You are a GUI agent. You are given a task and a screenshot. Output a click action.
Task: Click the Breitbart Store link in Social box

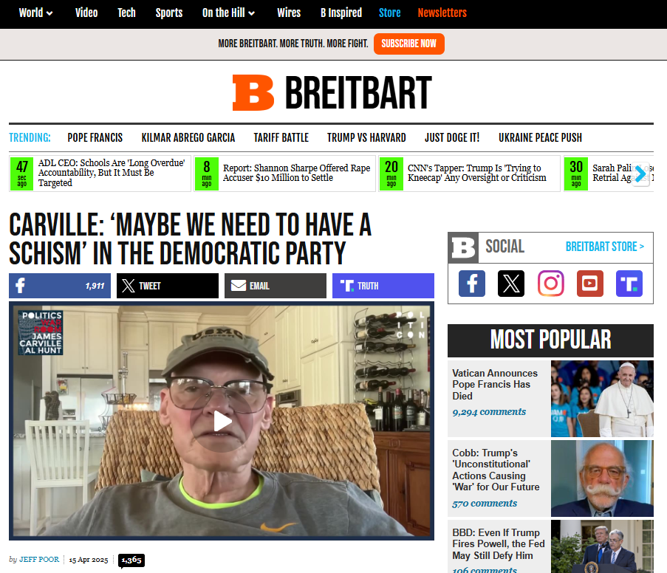[x=604, y=247]
